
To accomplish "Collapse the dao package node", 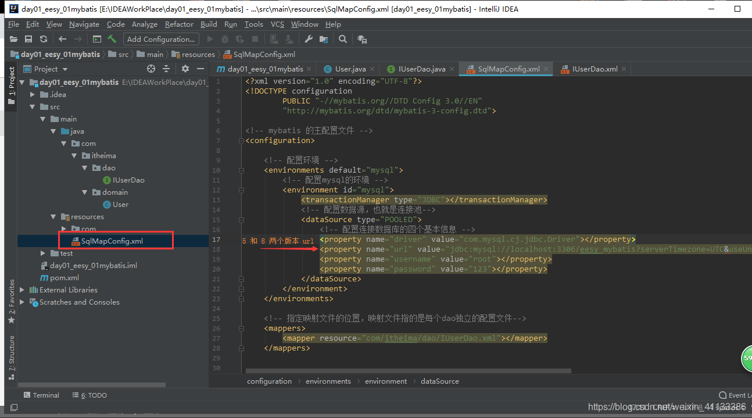I will pos(85,168).
